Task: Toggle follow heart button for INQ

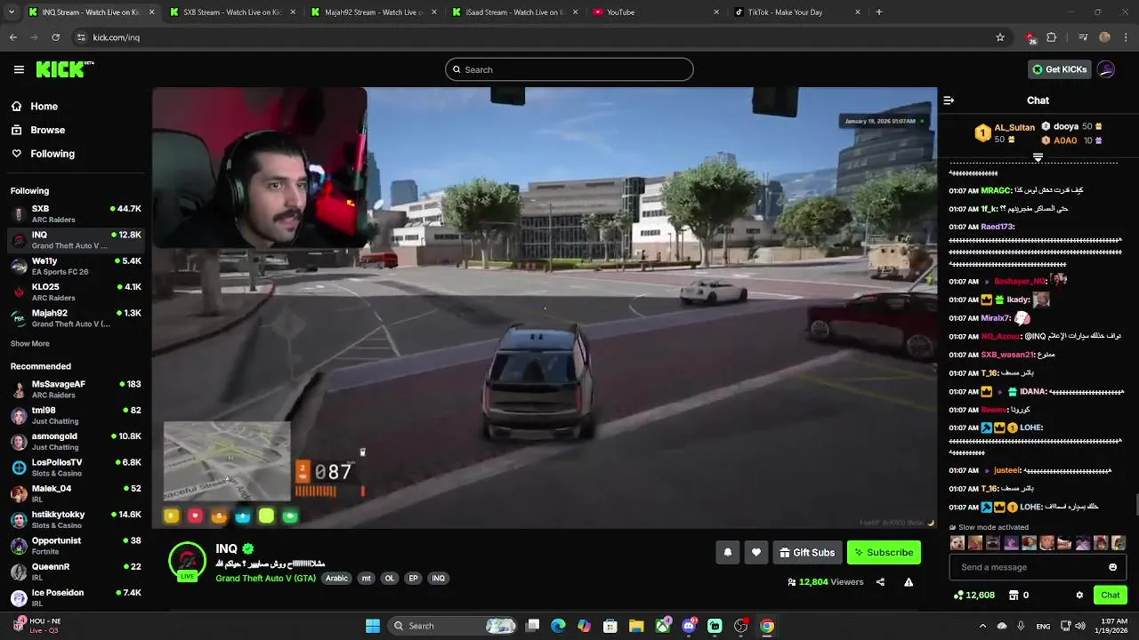Action: pyautogui.click(x=756, y=552)
